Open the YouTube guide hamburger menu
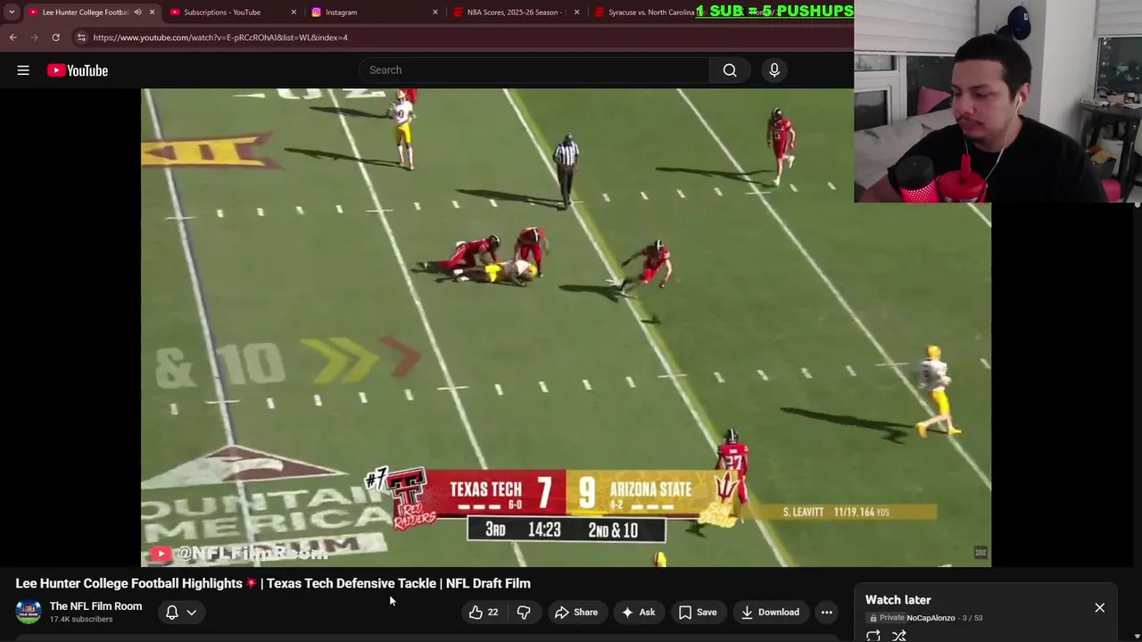Viewport: 1142px width, 642px height. [23, 70]
